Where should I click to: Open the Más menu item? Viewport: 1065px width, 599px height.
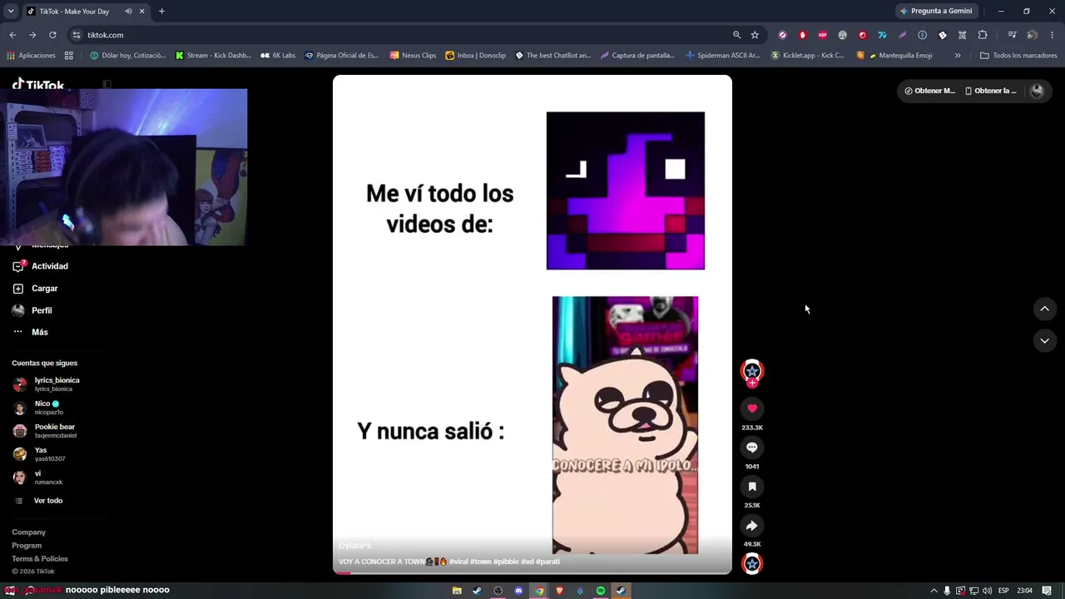pos(40,332)
